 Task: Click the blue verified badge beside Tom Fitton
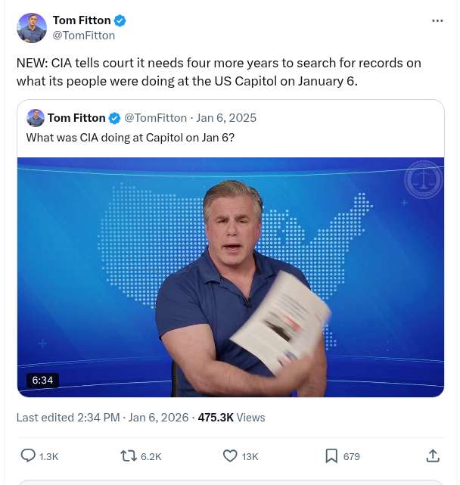(x=120, y=20)
